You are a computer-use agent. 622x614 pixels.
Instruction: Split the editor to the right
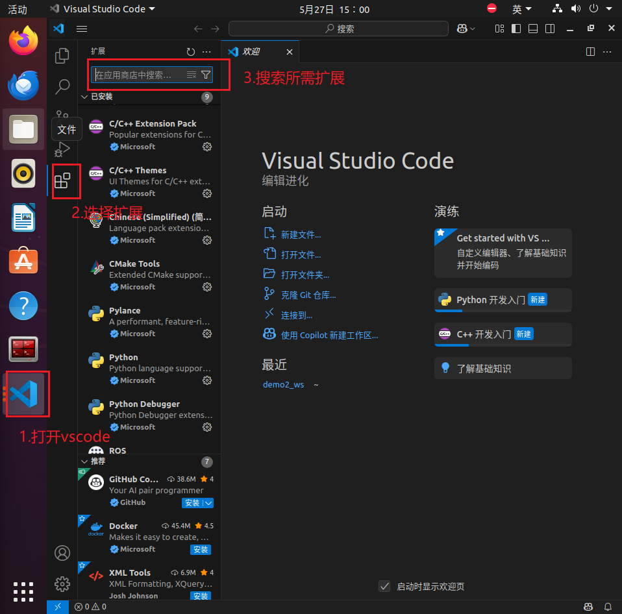(x=590, y=51)
